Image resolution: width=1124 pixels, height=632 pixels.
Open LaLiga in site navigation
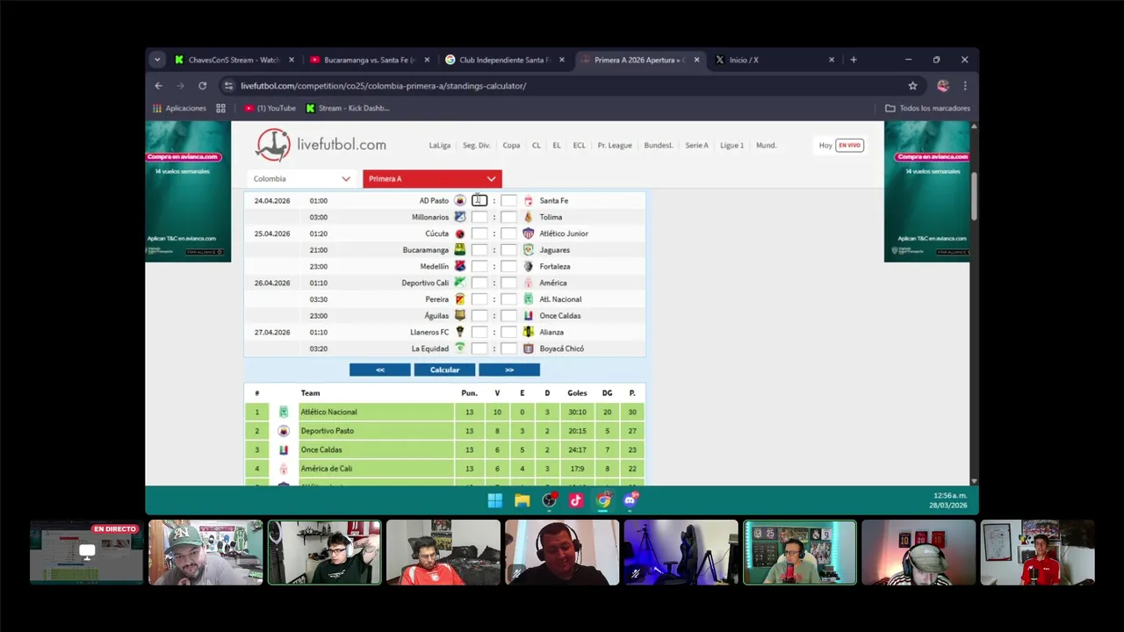pyautogui.click(x=440, y=146)
